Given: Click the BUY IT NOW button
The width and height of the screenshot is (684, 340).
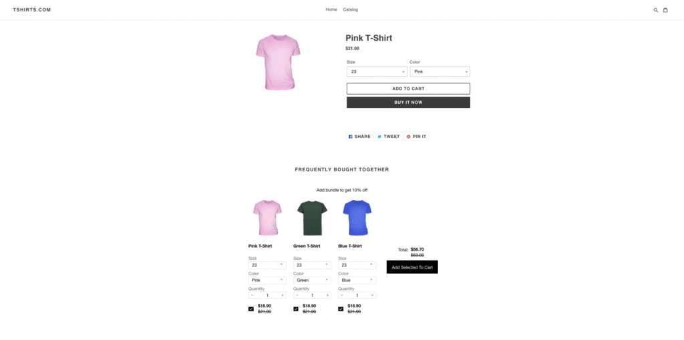Looking at the screenshot, I should coord(408,102).
